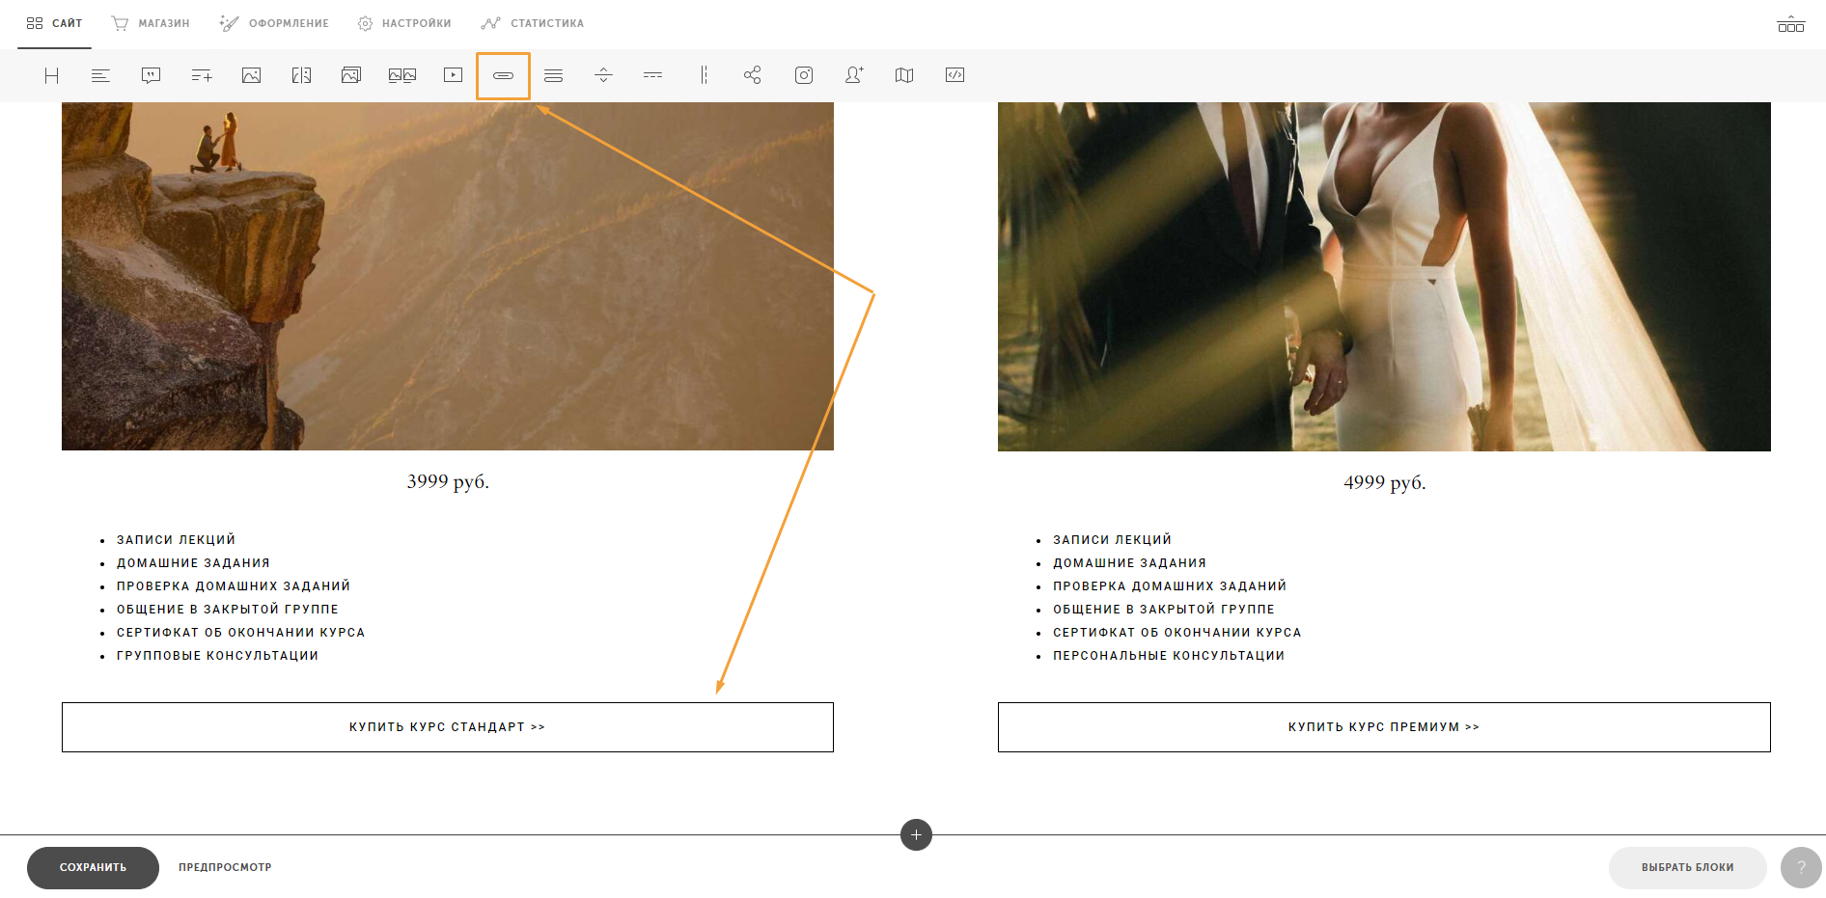Click the Выбрать блоки button
Screen dimensions: 1826x898
coord(1687,867)
